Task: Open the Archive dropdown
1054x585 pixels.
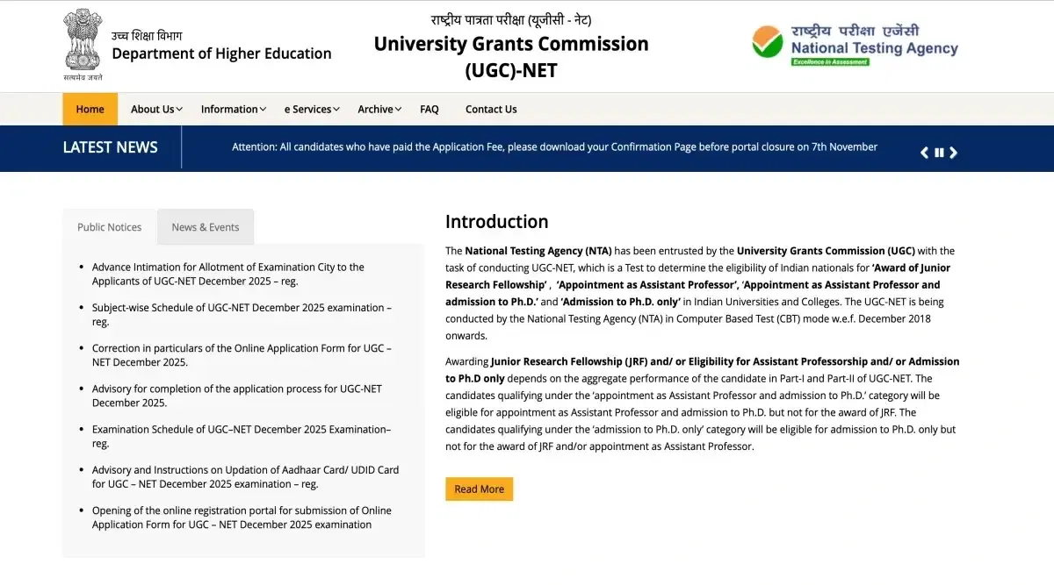Action: (x=379, y=110)
